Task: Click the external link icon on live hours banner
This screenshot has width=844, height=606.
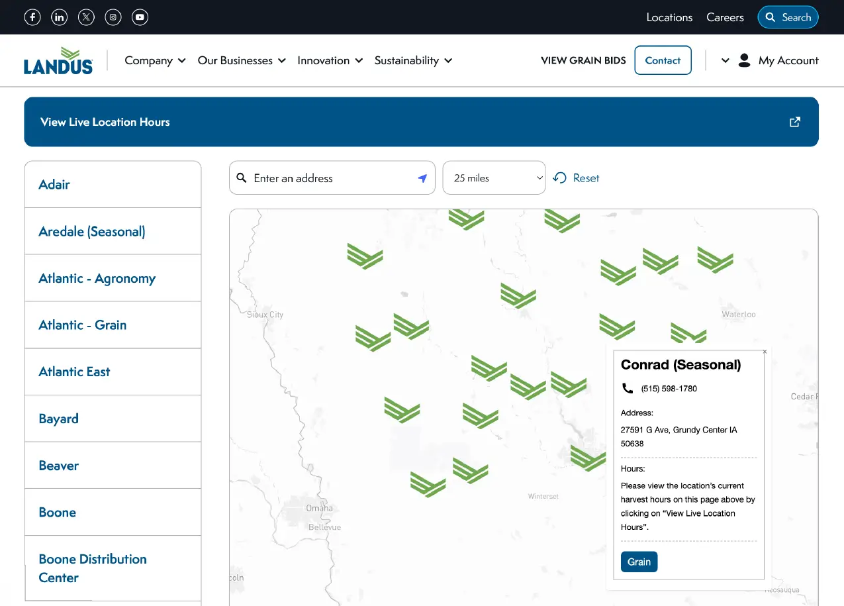Action: [794, 122]
